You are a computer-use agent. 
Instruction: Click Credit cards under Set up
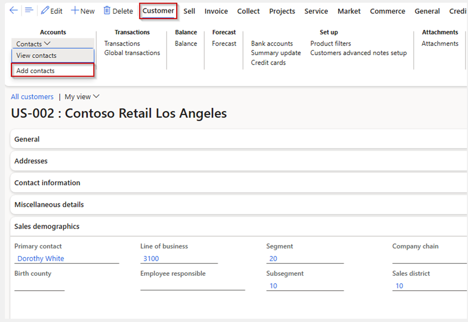(x=268, y=63)
